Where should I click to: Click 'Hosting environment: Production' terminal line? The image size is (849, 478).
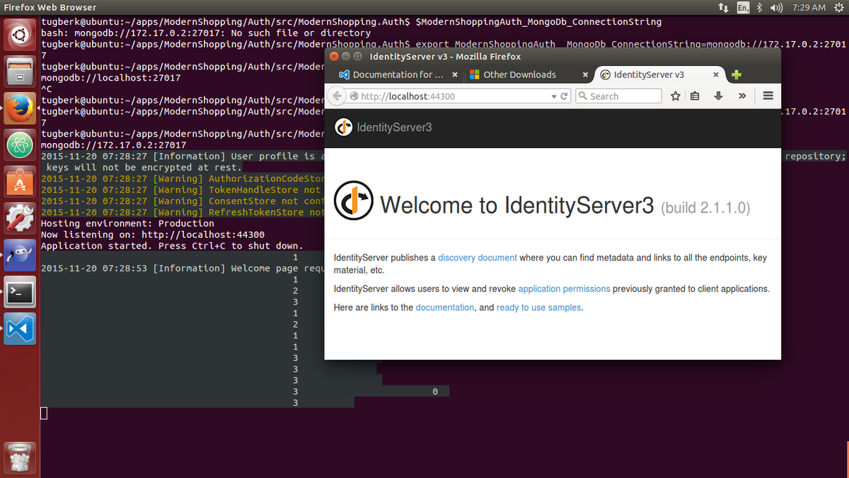tap(127, 223)
